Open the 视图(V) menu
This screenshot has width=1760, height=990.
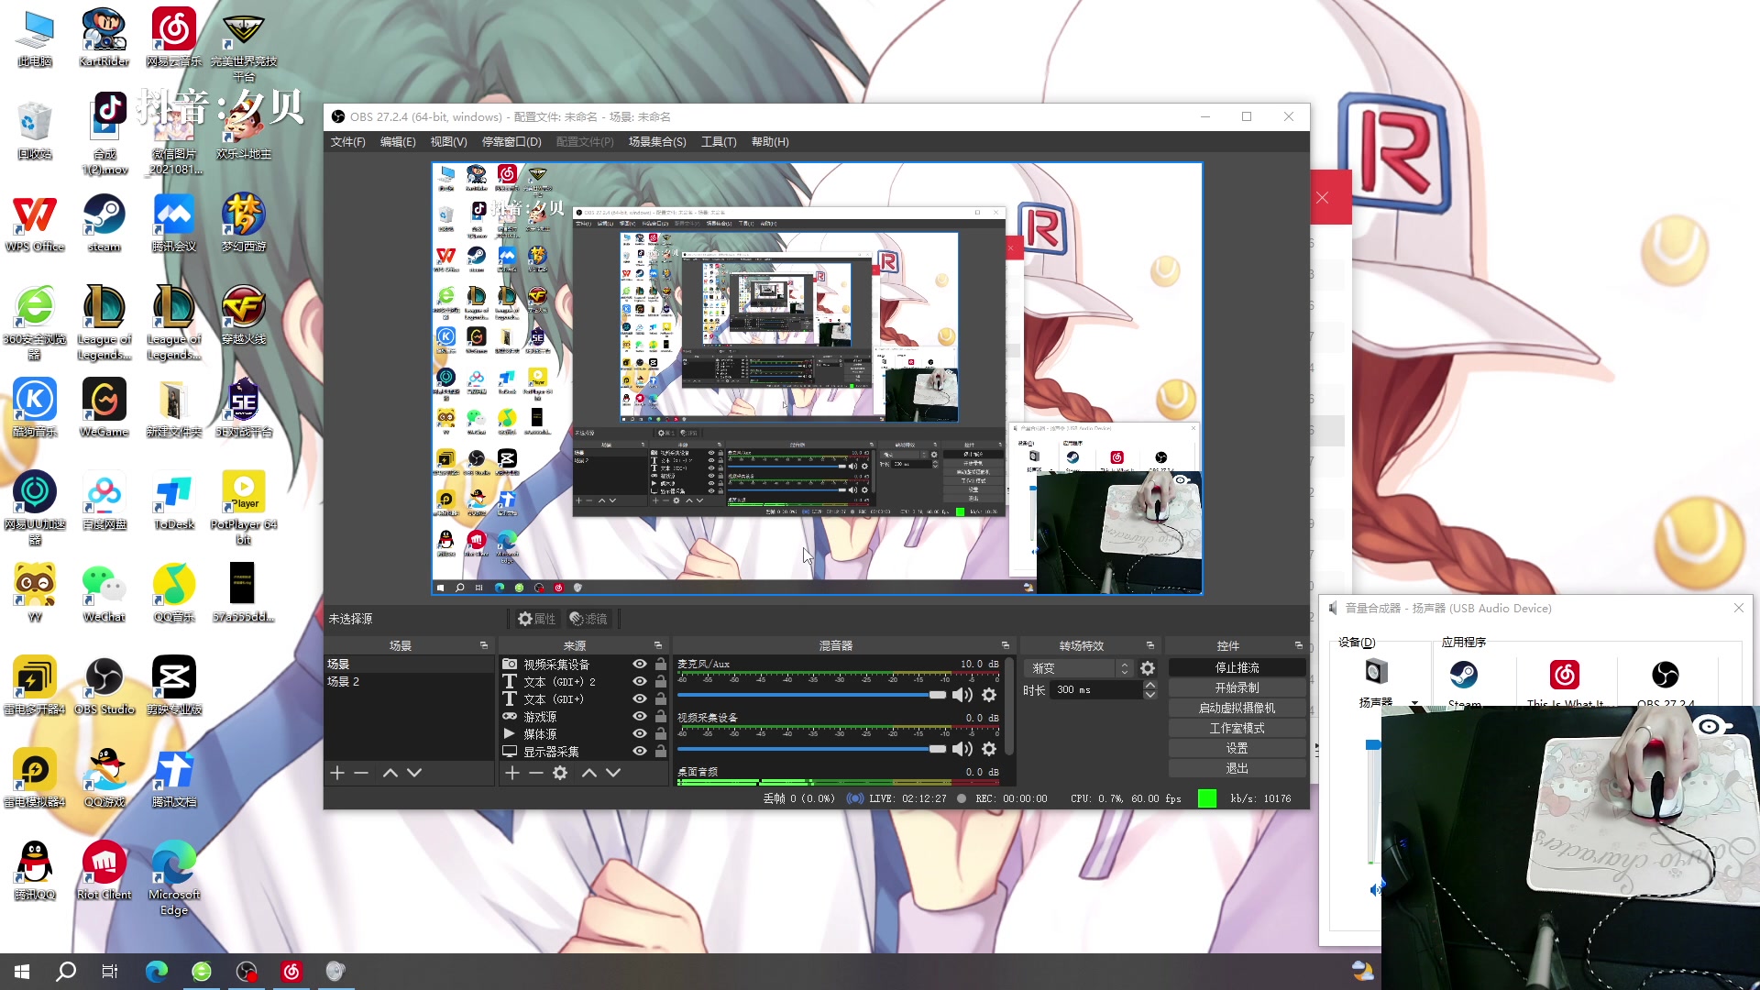click(x=448, y=142)
